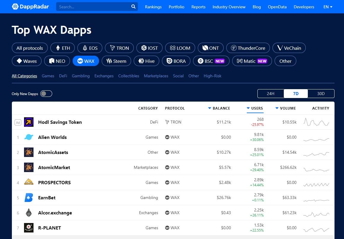344x239 pixels.
Task: Click the DappRadar logo
Action: click(30, 7)
